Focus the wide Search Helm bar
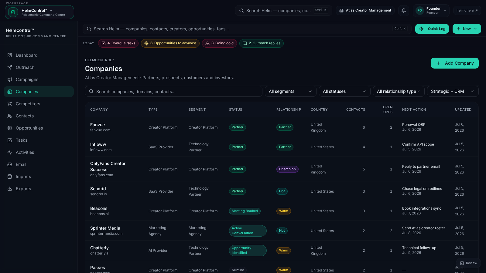The image size is (486, 273). tap(247, 29)
